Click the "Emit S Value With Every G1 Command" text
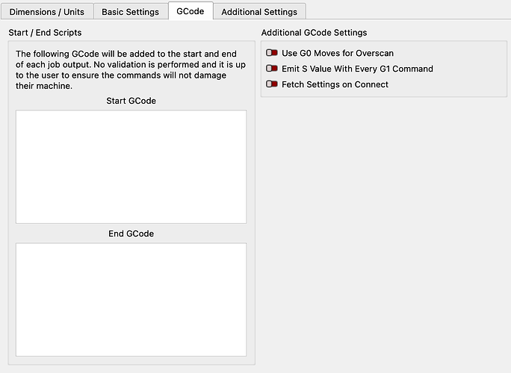The image size is (511, 373). 357,69
